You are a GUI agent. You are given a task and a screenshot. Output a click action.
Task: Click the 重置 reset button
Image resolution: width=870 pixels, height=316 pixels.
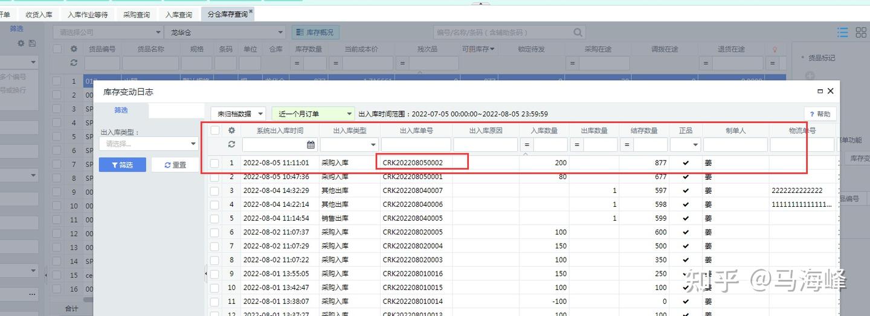[x=175, y=165]
